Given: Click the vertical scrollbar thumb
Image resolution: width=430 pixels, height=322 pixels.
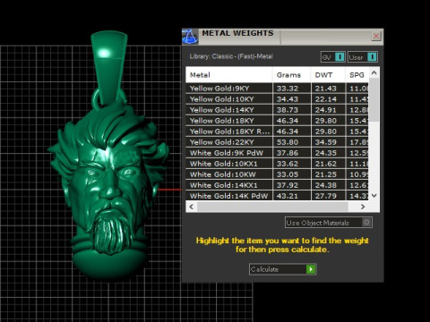Looking at the screenshot, I should pos(374,99).
